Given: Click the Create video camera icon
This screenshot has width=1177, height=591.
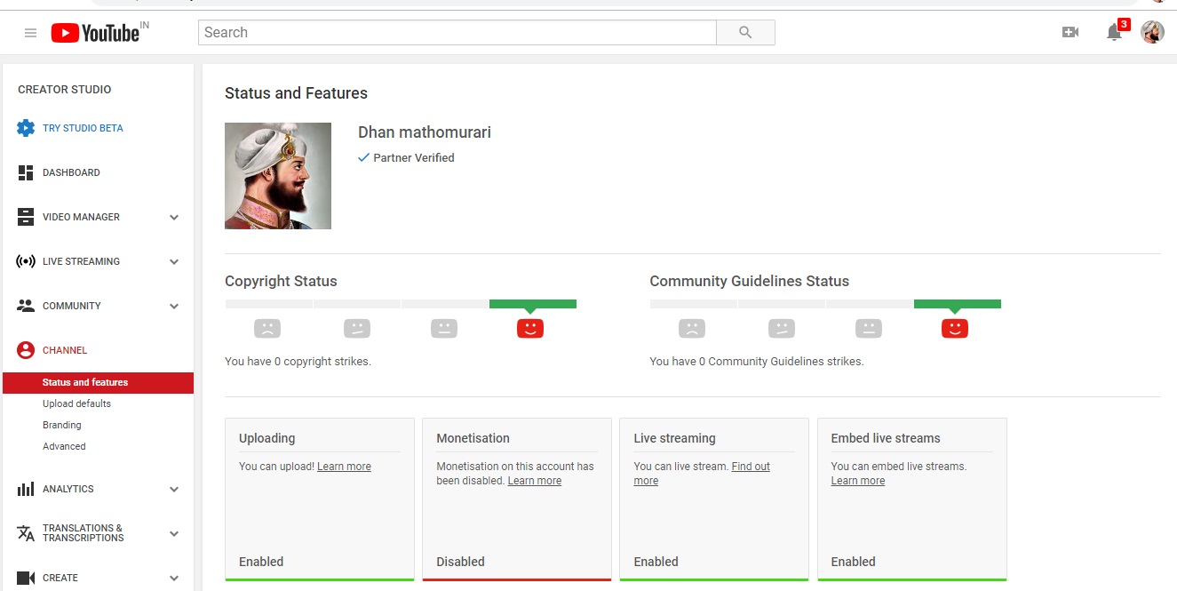Looking at the screenshot, I should coord(26,578).
